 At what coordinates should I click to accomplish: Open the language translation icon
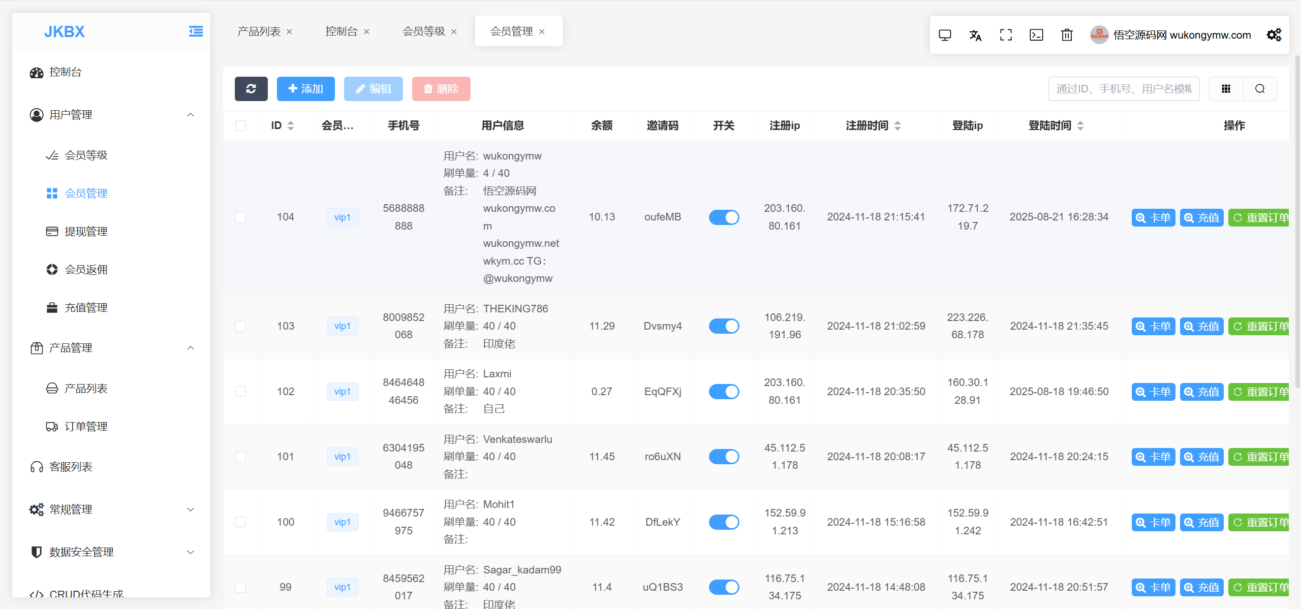pos(975,35)
